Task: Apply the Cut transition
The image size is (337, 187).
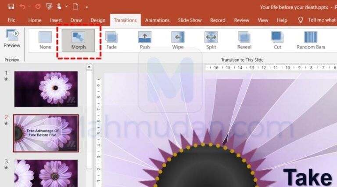Action: 277,40
